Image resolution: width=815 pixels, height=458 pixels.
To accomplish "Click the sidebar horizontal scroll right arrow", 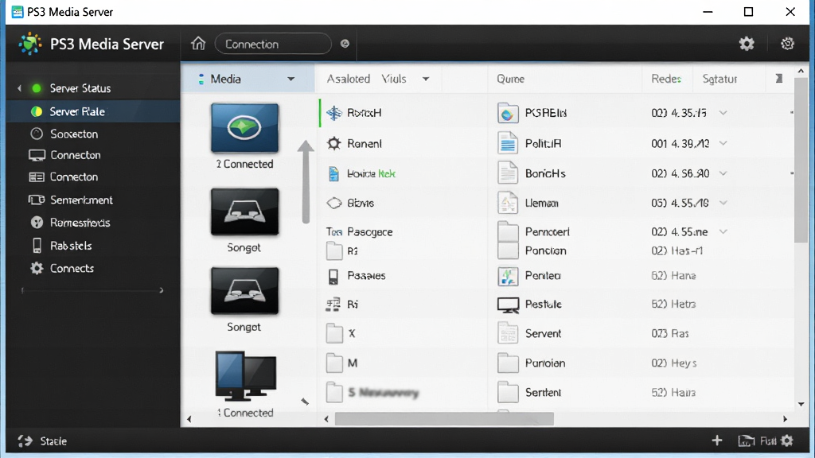I will point(161,290).
